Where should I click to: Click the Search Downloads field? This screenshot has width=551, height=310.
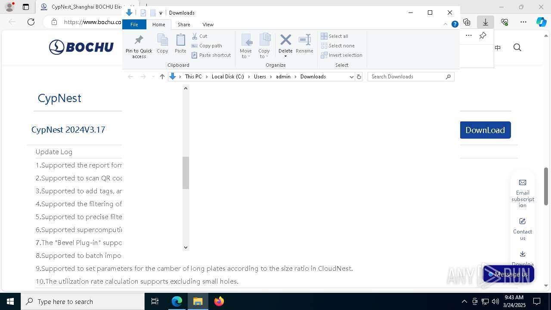(411, 77)
